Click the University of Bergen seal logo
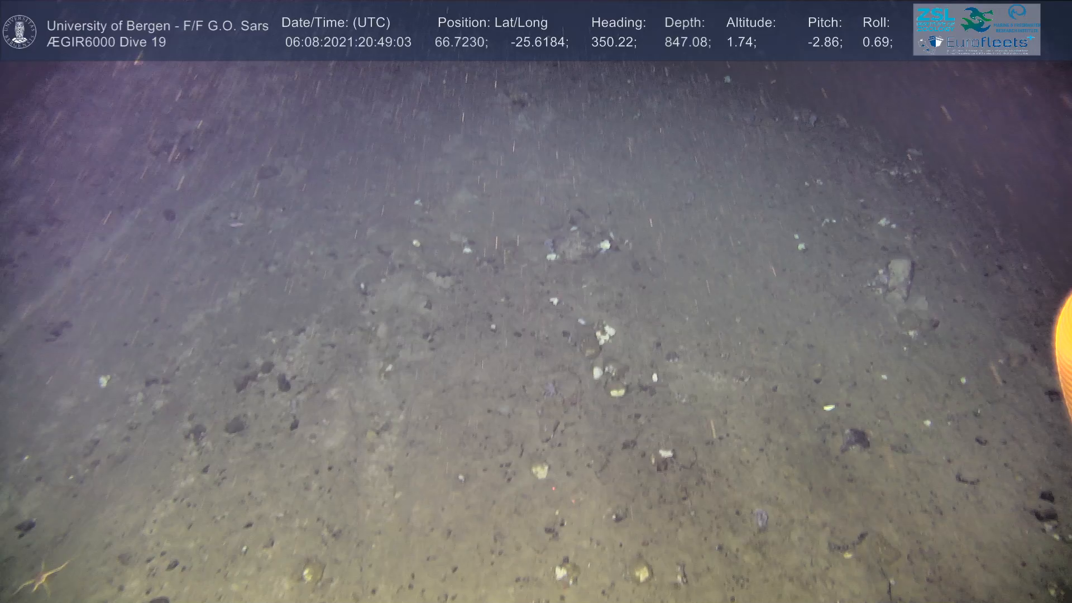The width and height of the screenshot is (1072, 603). pyautogui.click(x=20, y=32)
